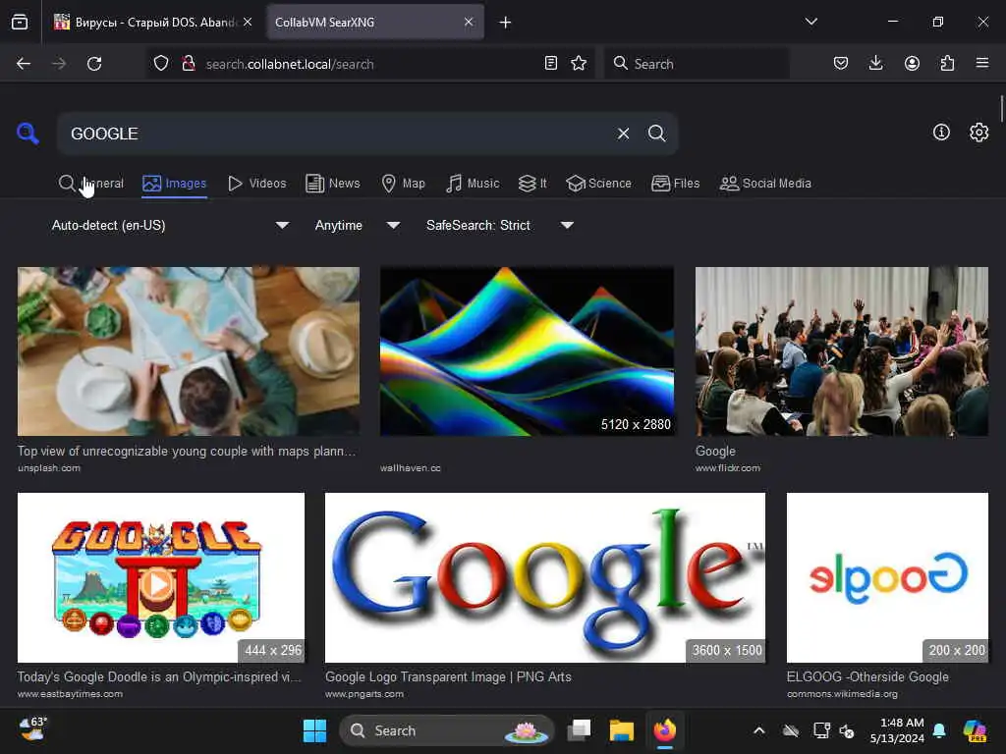Open File Explorer from taskbar
This screenshot has width=1006, height=754.
click(x=621, y=730)
